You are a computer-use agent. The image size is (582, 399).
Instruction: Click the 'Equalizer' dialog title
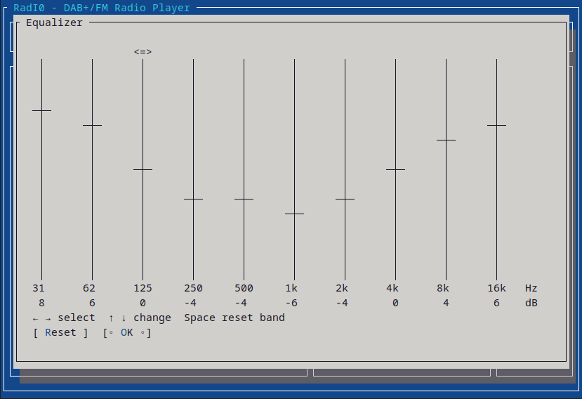pos(54,22)
